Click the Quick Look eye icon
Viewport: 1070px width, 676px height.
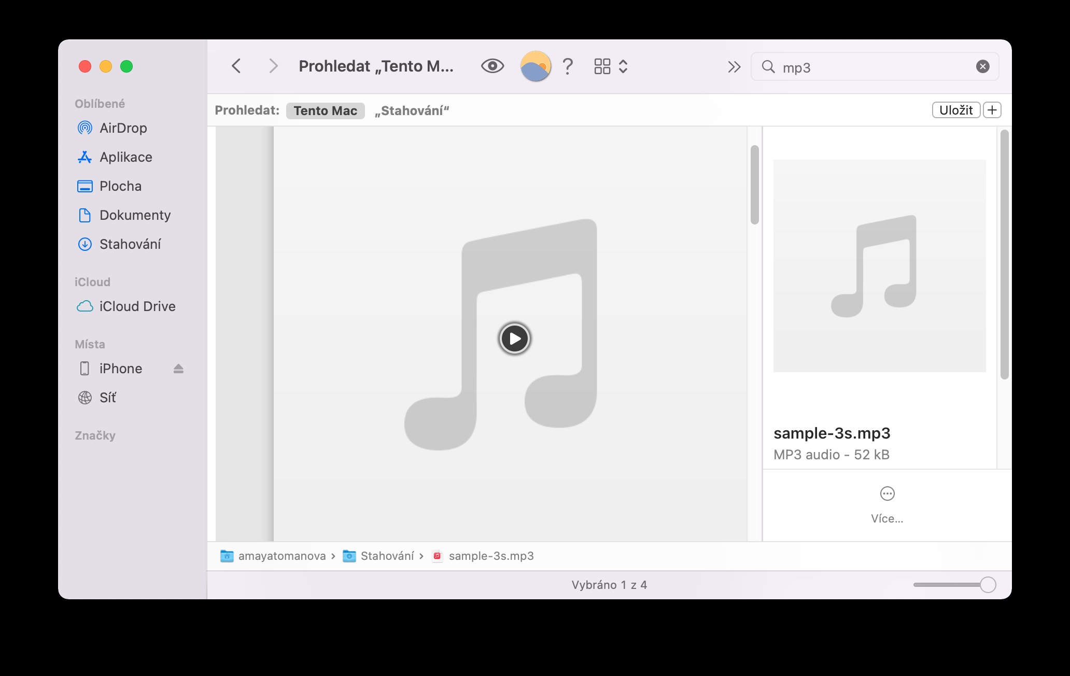click(x=492, y=66)
